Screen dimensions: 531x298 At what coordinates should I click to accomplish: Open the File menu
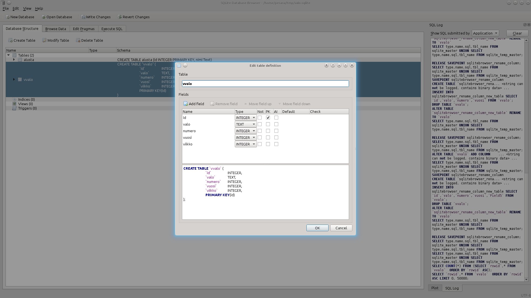click(6, 9)
